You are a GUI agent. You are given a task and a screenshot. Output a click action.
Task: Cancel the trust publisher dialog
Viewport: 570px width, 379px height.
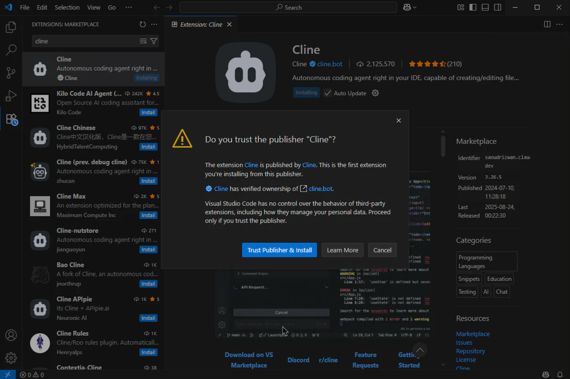(383, 250)
